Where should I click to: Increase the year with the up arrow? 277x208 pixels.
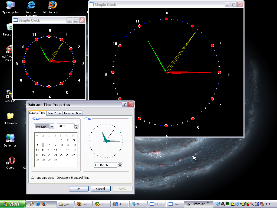coord(76,125)
